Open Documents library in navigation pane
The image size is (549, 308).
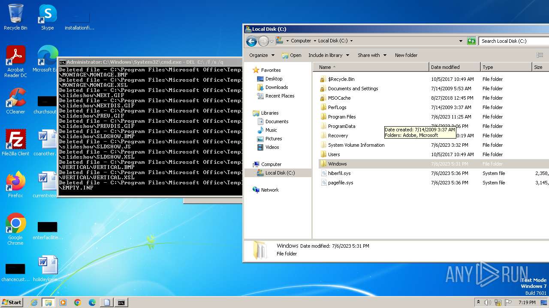[277, 121]
